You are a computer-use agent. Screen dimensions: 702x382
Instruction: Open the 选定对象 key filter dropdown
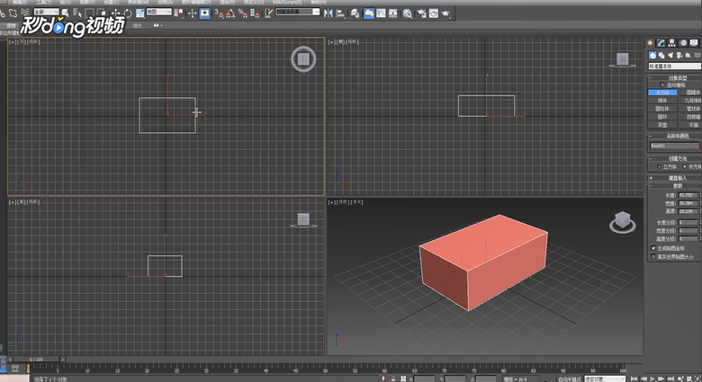(605, 379)
